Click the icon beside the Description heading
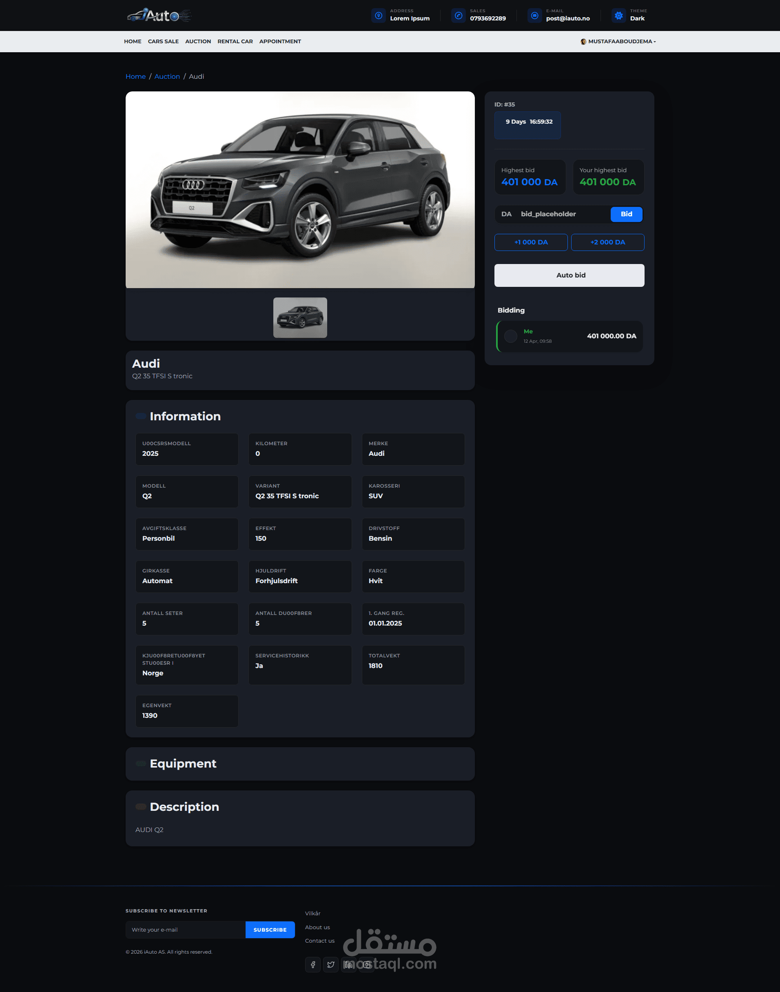The width and height of the screenshot is (780, 992). pos(141,807)
